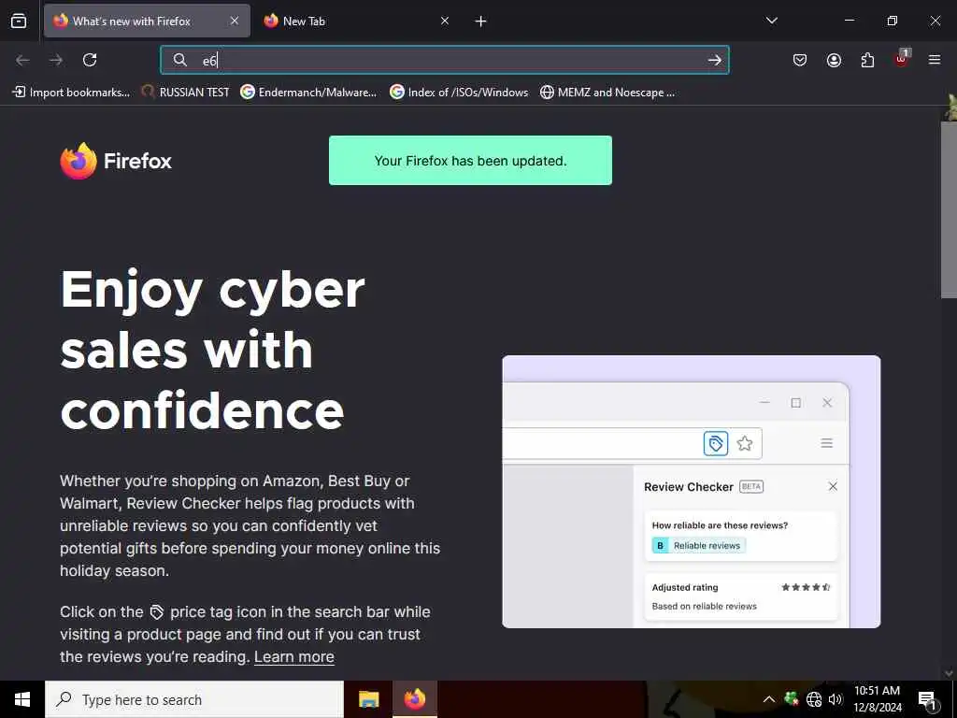Show hidden system tray icons chevron
The image size is (957, 718).
pos(769,699)
